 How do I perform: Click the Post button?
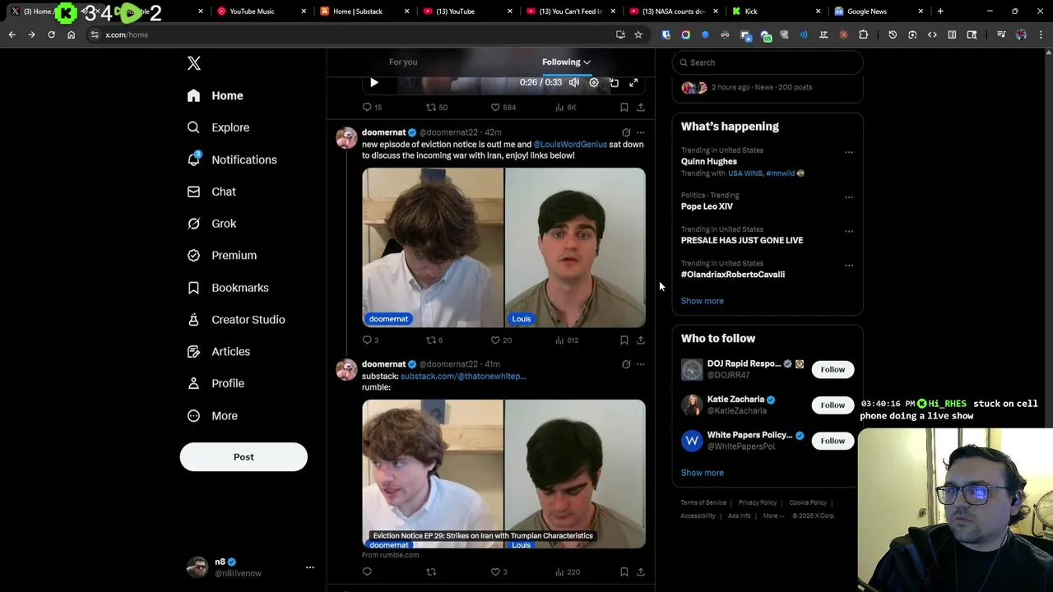(244, 457)
